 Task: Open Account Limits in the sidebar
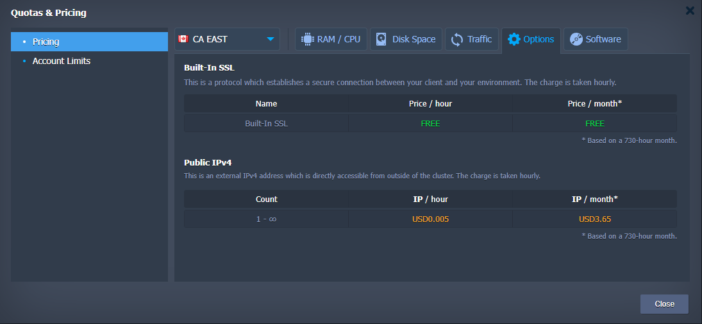(x=62, y=61)
